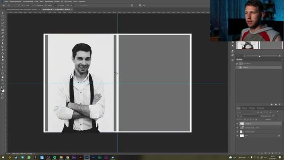Select the Move tool
The width and height of the screenshot is (284, 160).
point(3,13)
